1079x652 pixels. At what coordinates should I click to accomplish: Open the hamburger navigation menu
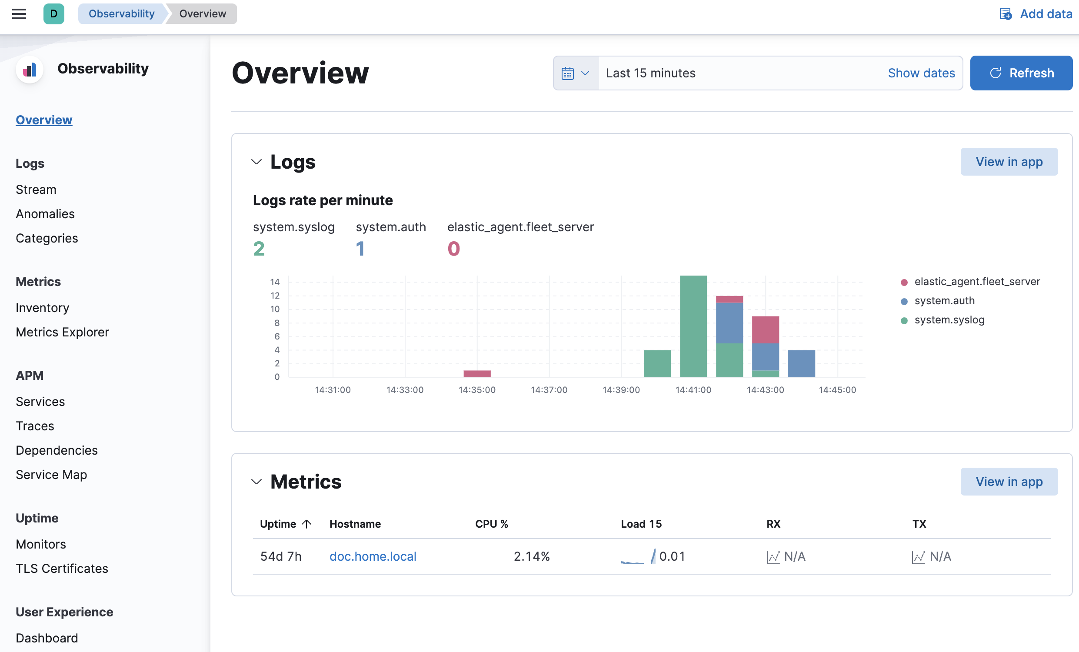[x=19, y=14]
